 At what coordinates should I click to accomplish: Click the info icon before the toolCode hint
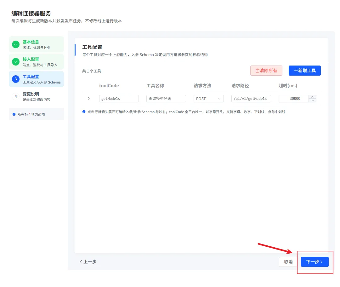point(84,112)
